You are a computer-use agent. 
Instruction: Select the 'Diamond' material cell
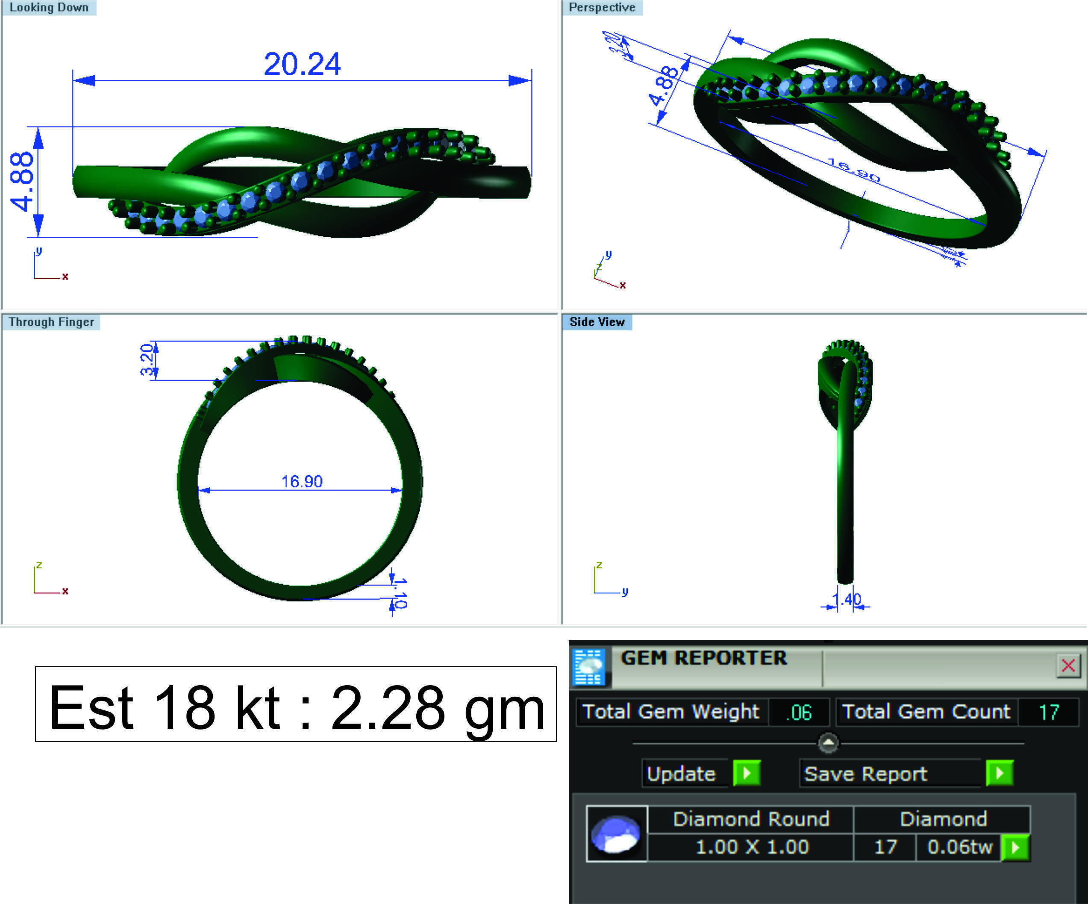(942, 819)
